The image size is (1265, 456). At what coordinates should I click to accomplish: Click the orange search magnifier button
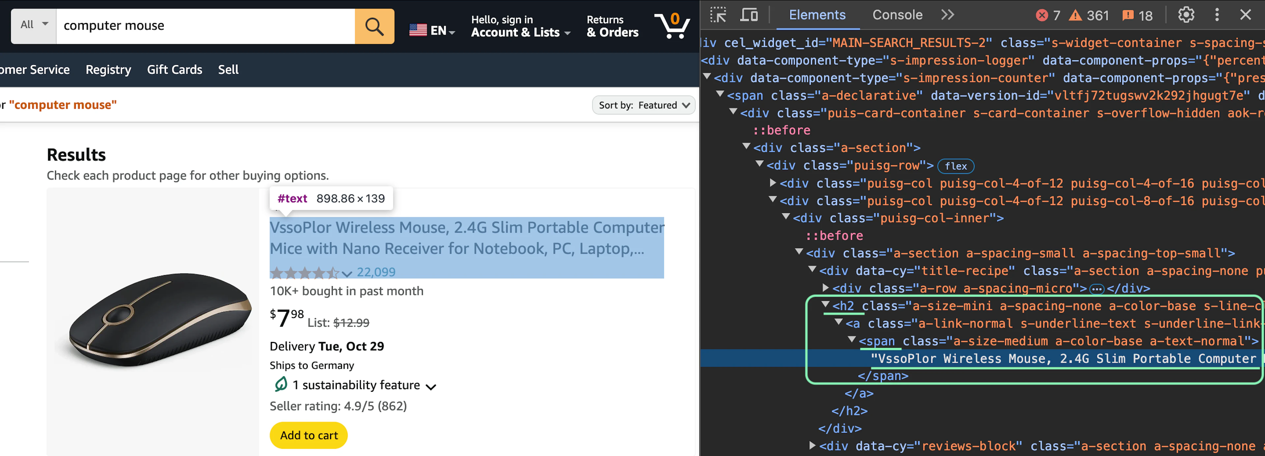(x=374, y=26)
